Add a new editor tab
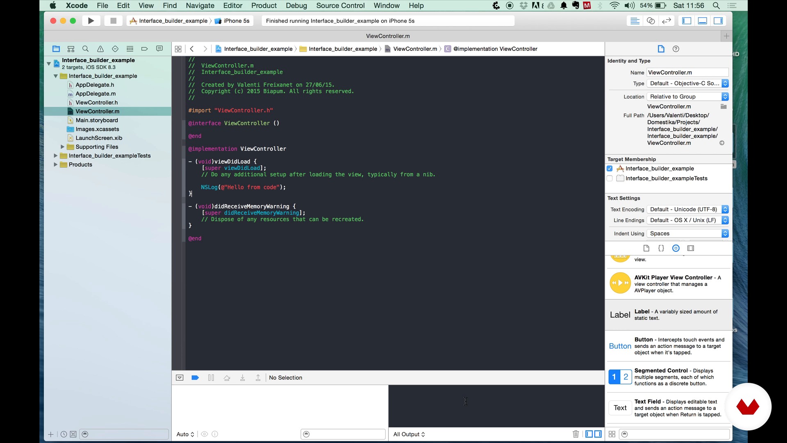Screen dimensions: 787x443 726,36
